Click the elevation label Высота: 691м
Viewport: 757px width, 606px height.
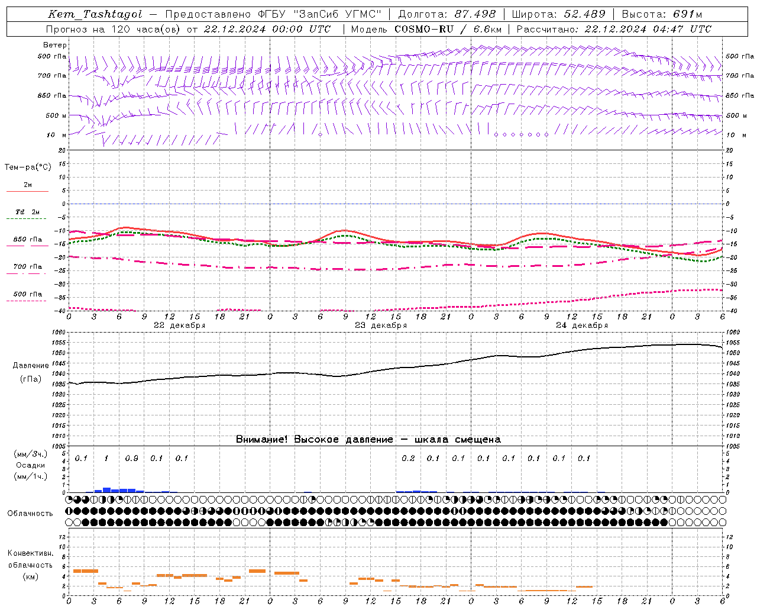(x=662, y=14)
